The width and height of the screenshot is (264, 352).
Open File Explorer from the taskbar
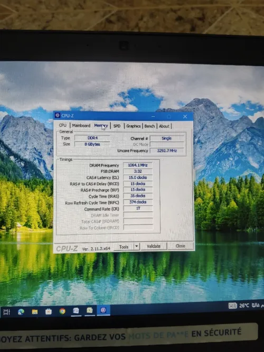coord(35,312)
